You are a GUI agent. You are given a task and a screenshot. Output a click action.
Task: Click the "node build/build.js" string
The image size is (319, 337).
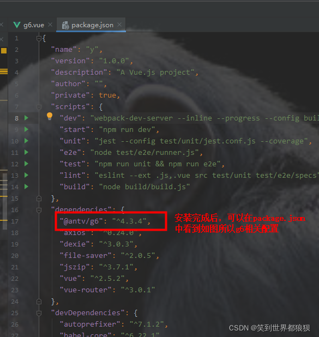[x=145, y=187]
